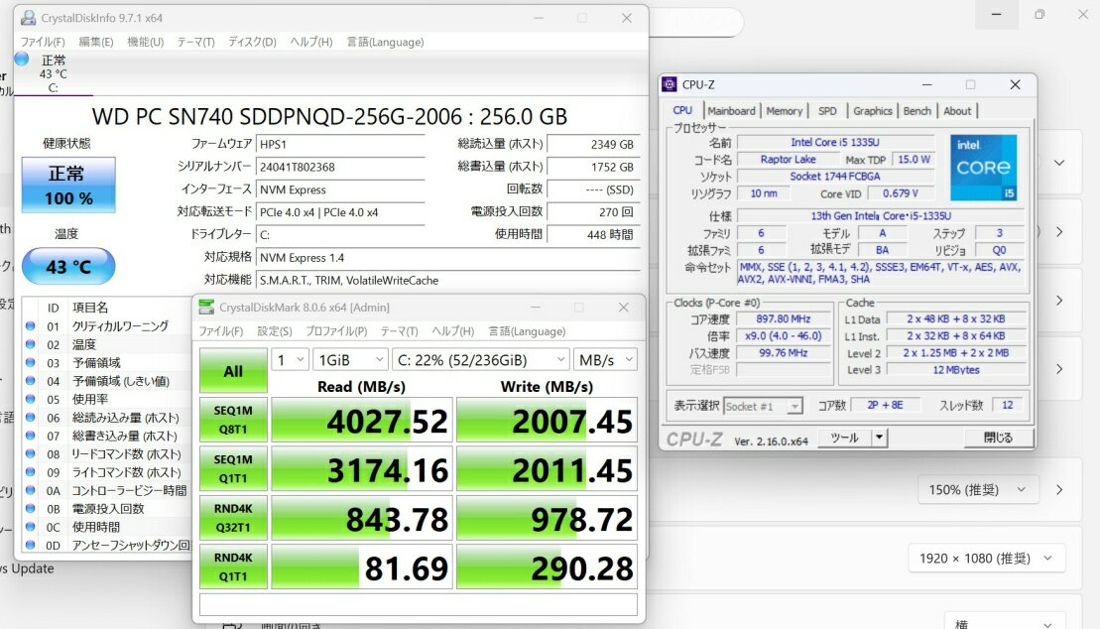Screen dimensions: 1100x629
Task: Click status orb for 電源投入回数 row
Action: pos(30,509)
